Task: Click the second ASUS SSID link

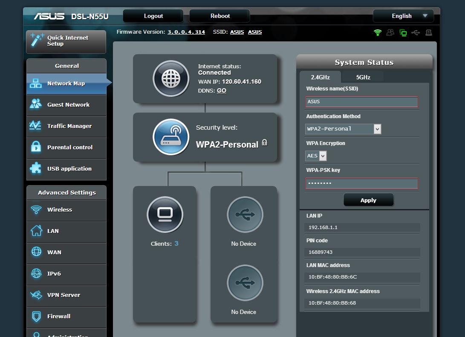Action: tap(255, 32)
